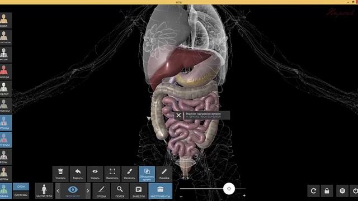Toggle the Нервы (nerves) layer
Screen dimensions: 358x201
(x=6, y=174)
